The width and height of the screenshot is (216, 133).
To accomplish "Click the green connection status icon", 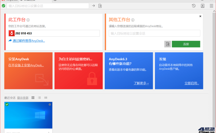I will tap(3, 6).
